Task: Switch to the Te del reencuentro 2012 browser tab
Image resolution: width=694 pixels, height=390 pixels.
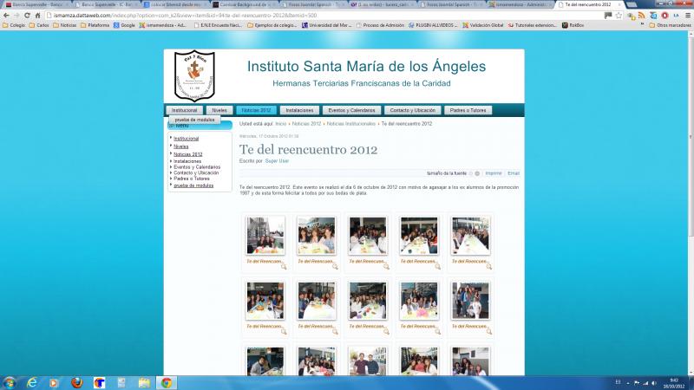Action: tap(588, 4)
